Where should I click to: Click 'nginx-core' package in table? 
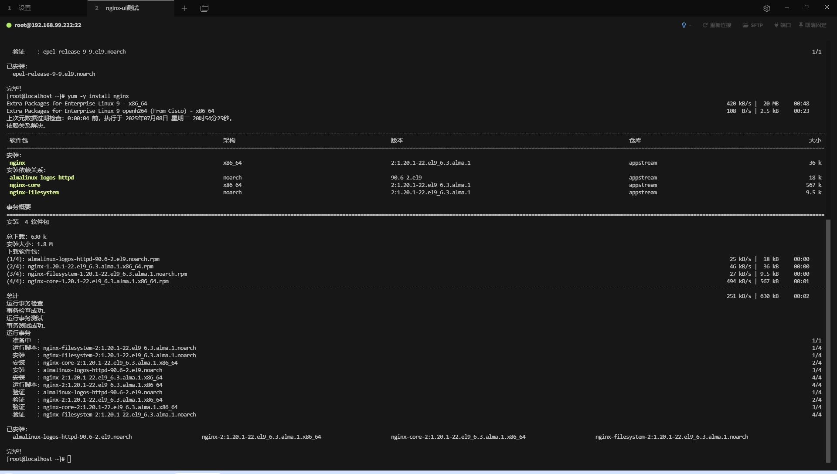(25, 185)
